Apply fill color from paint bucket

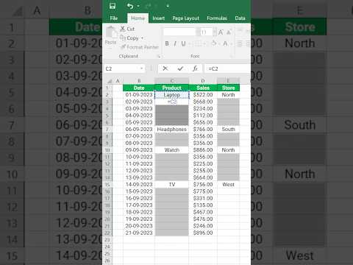click(214, 43)
